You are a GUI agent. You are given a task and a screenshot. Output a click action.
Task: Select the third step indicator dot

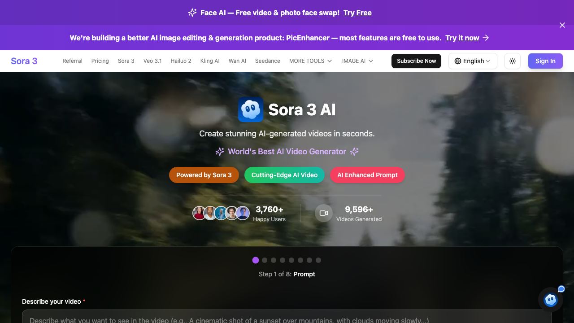(x=274, y=260)
